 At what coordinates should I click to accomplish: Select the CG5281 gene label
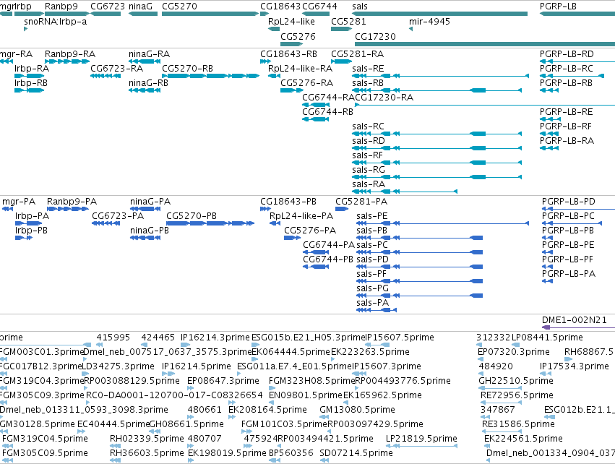pos(348,21)
